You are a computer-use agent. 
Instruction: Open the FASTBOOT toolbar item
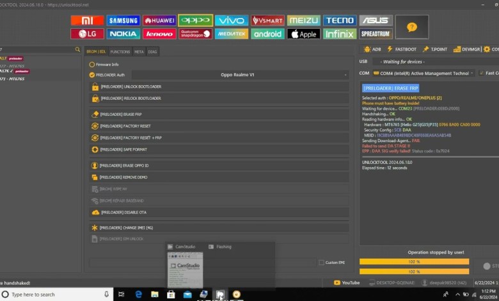point(402,49)
